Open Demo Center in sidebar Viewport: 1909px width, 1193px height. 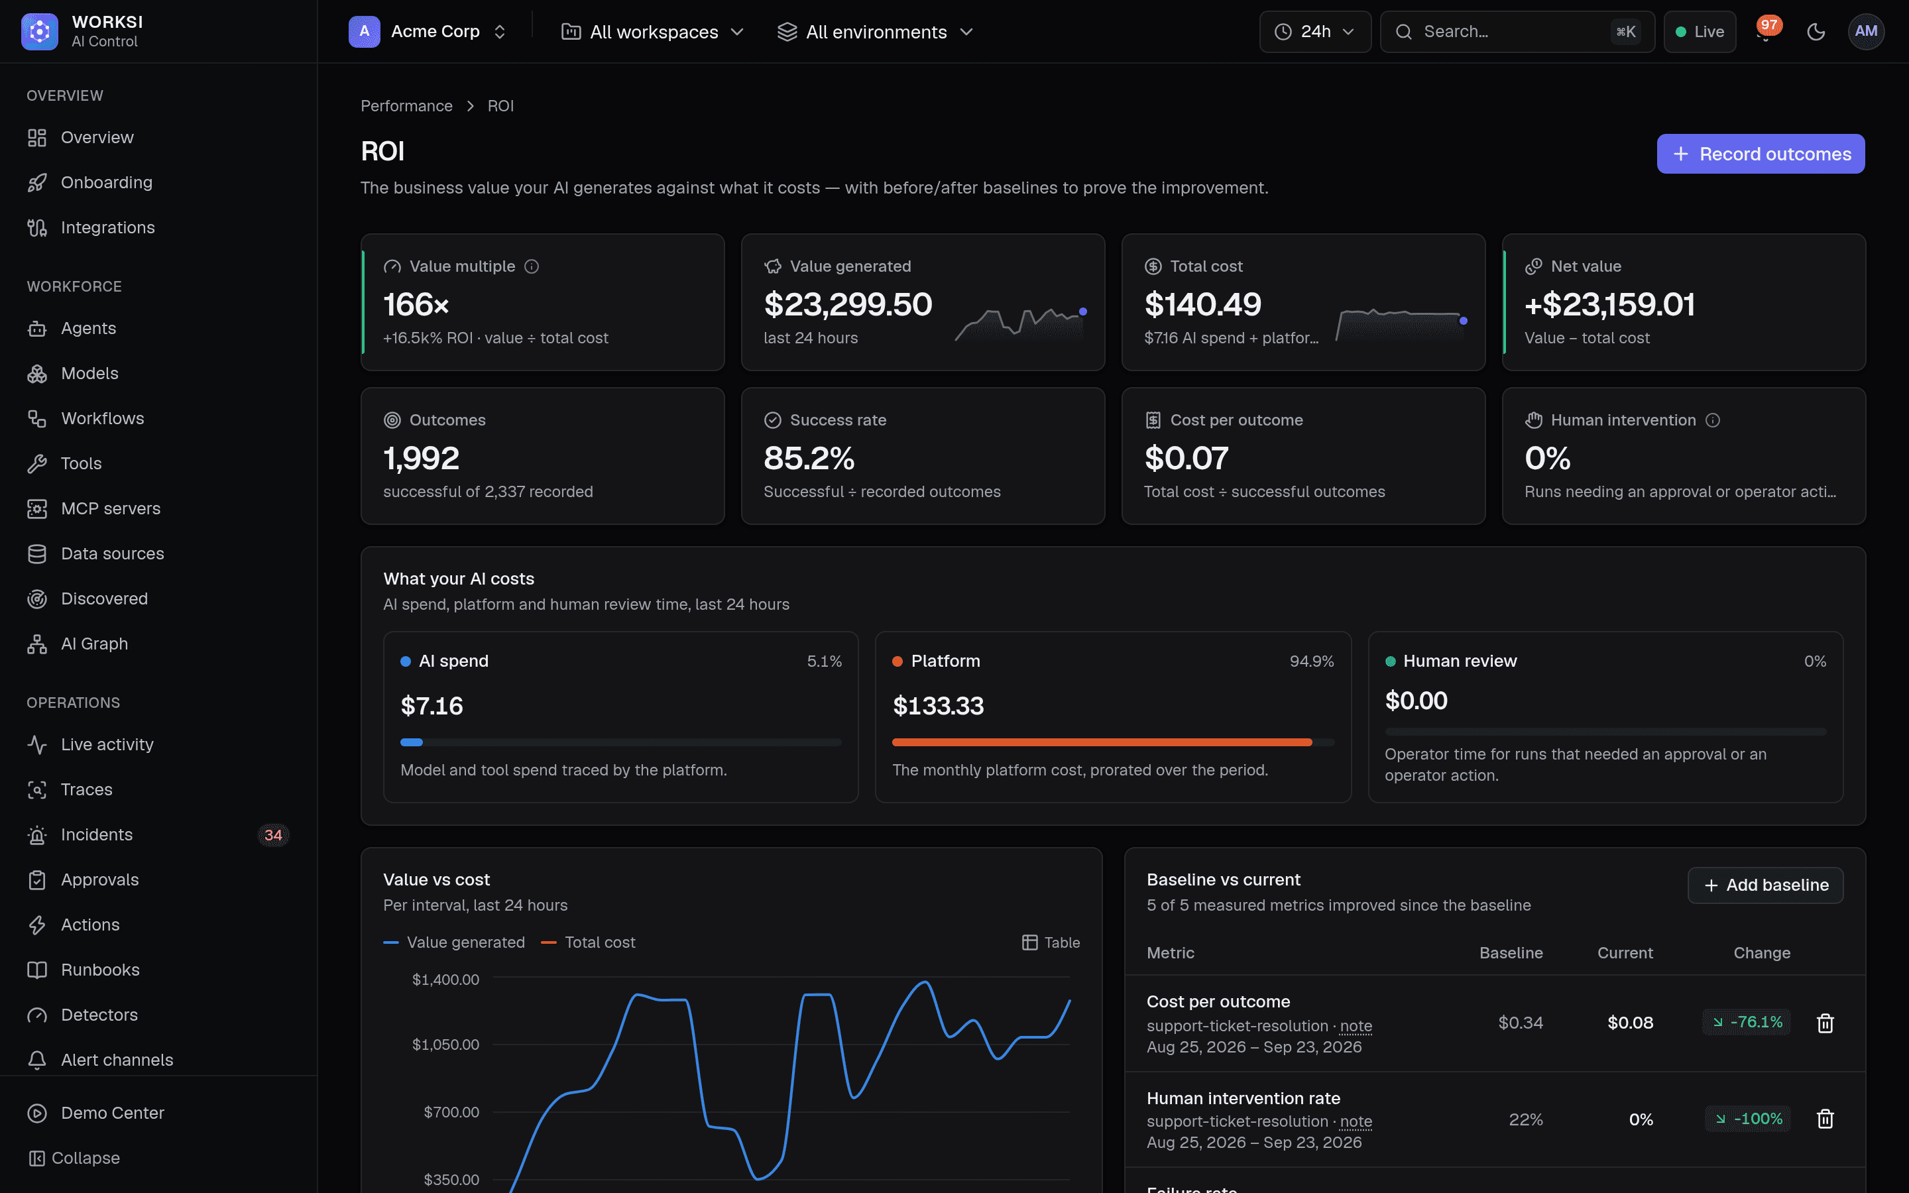[x=158, y=1113]
